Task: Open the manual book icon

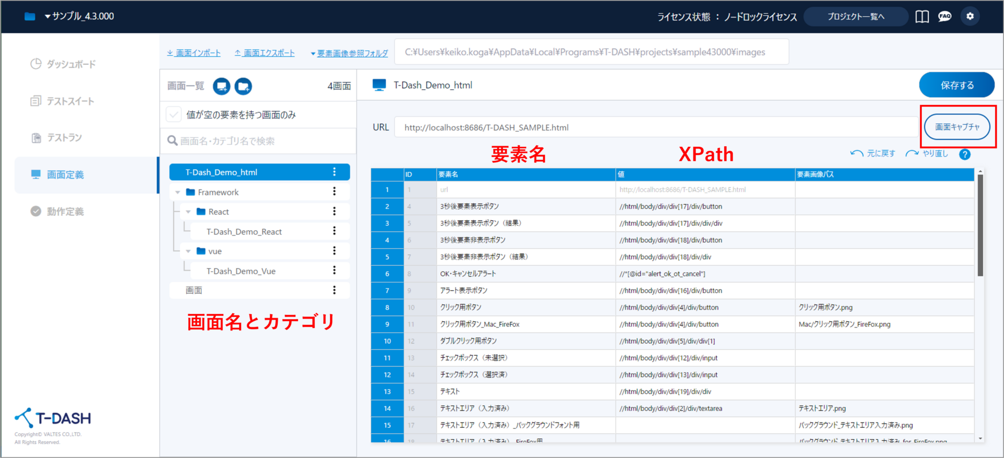Action: pyautogui.click(x=922, y=17)
